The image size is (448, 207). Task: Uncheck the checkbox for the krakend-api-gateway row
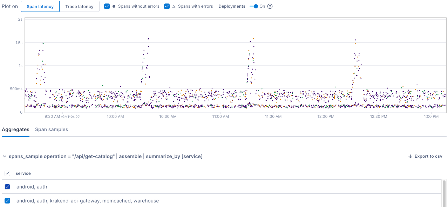pos(7,201)
